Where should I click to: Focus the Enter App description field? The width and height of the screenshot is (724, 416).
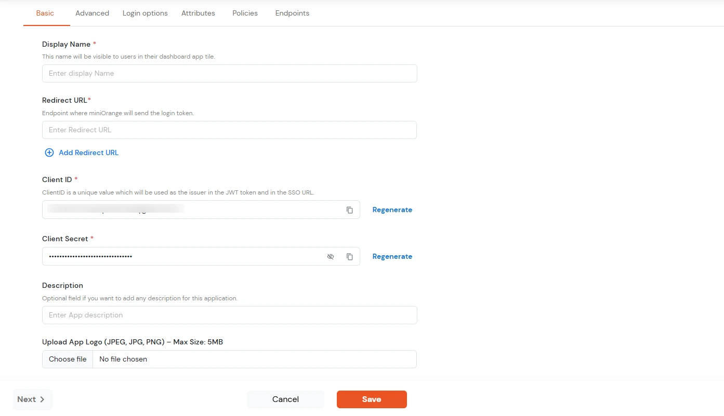point(229,315)
